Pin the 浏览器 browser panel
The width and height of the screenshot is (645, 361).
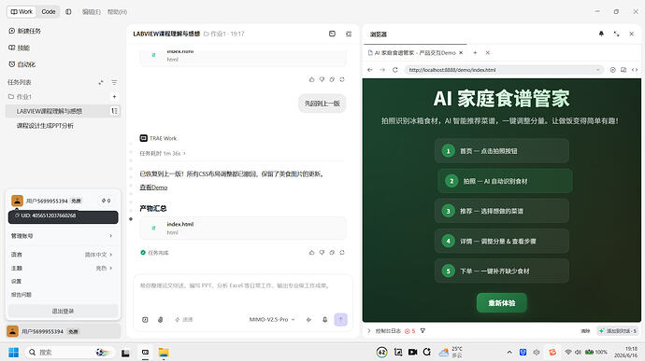pyautogui.click(x=601, y=34)
